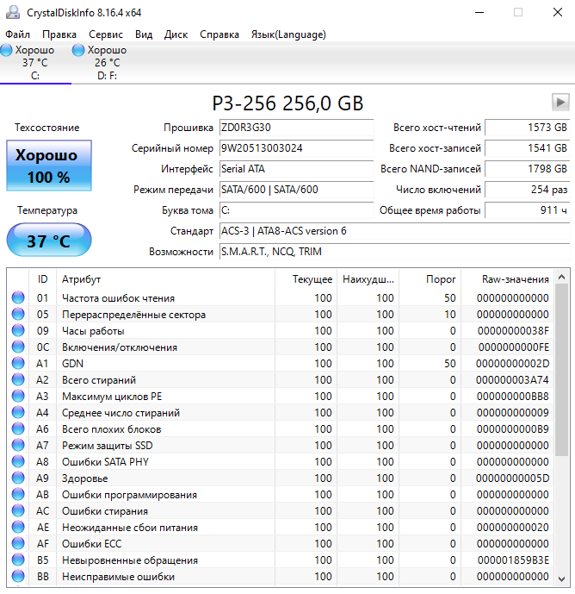Click the attribute list scrollbar thumb

point(562,370)
